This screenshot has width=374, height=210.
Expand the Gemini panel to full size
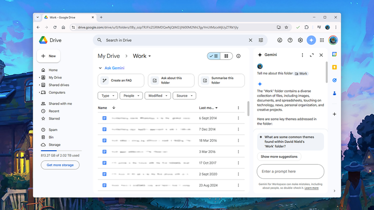coord(312,55)
